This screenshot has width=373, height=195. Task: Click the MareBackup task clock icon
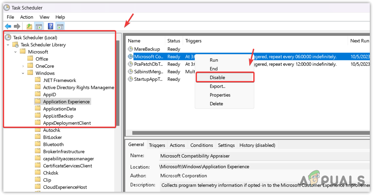tap(130, 49)
